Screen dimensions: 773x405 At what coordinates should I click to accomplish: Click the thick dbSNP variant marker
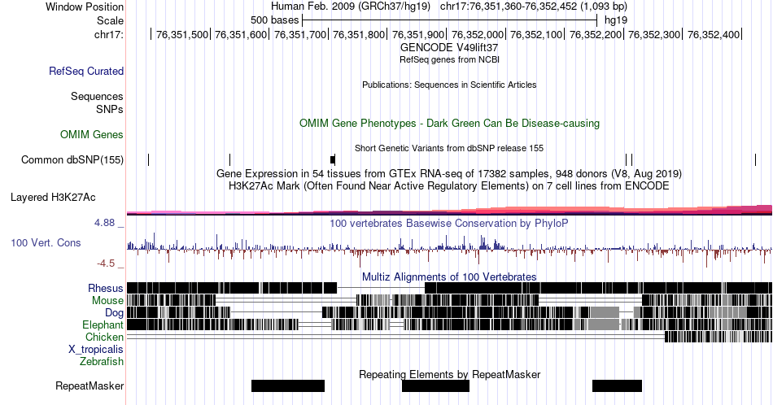click(x=333, y=159)
